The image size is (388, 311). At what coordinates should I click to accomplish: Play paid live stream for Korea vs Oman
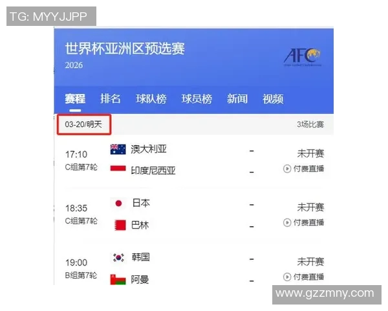[x=304, y=277]
